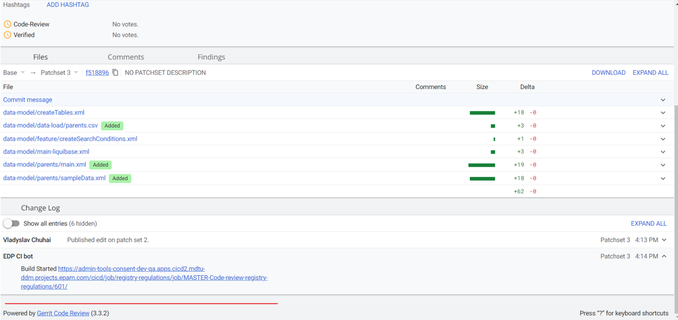678x320 pixels.
Task: Open data-model/parents/sampleData.xml
Action: coord(54,178)
